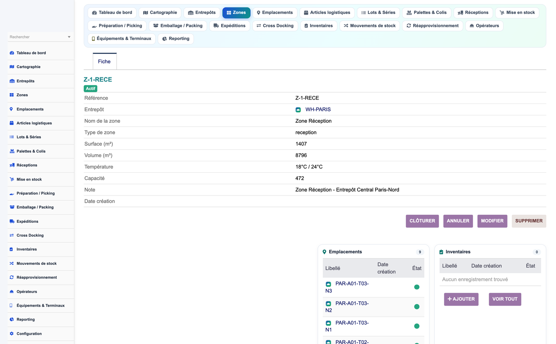Click Zones grid icon in sidebar
This screenshot has height=344, width=556.
(x=12, y=95)
